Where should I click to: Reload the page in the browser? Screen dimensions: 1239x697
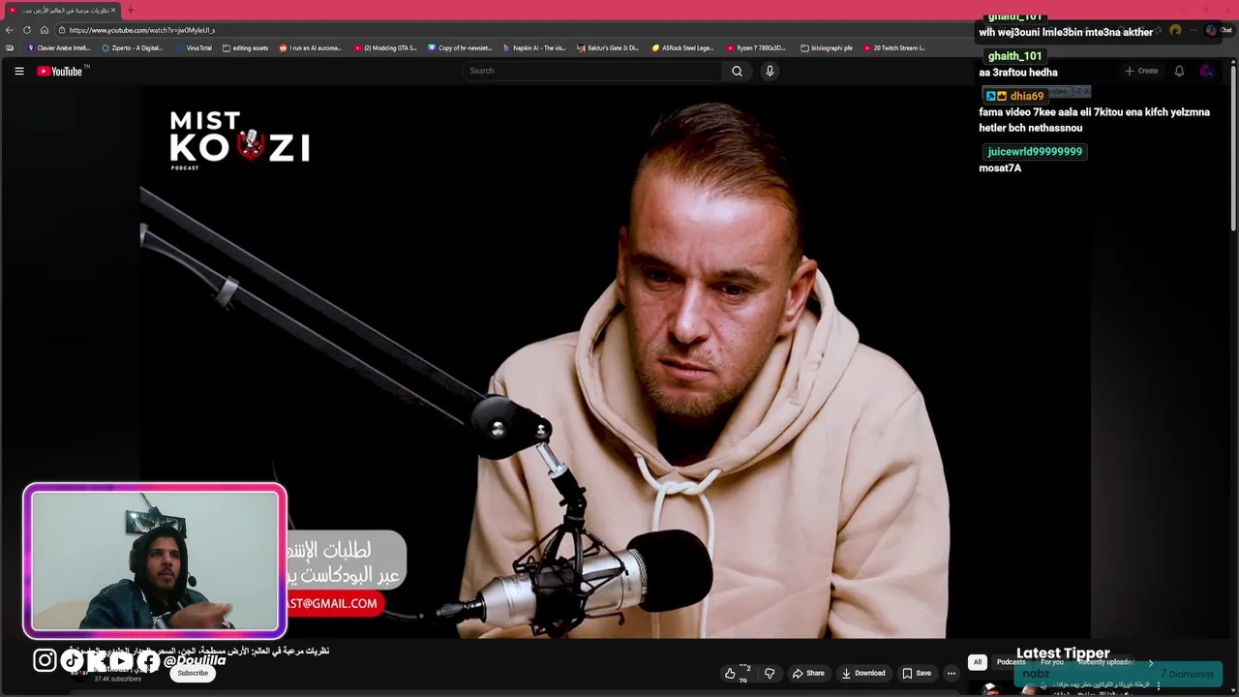(x=27, y=30)
